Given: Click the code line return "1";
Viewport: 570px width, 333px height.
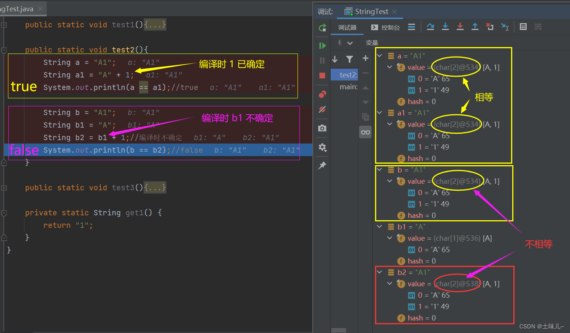Looking at the screenshot, I should 68,226.
